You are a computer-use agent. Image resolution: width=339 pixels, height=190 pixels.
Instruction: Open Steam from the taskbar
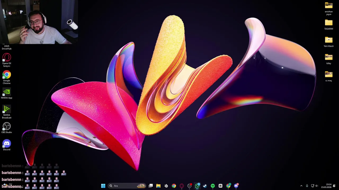[x=205, y=186]
